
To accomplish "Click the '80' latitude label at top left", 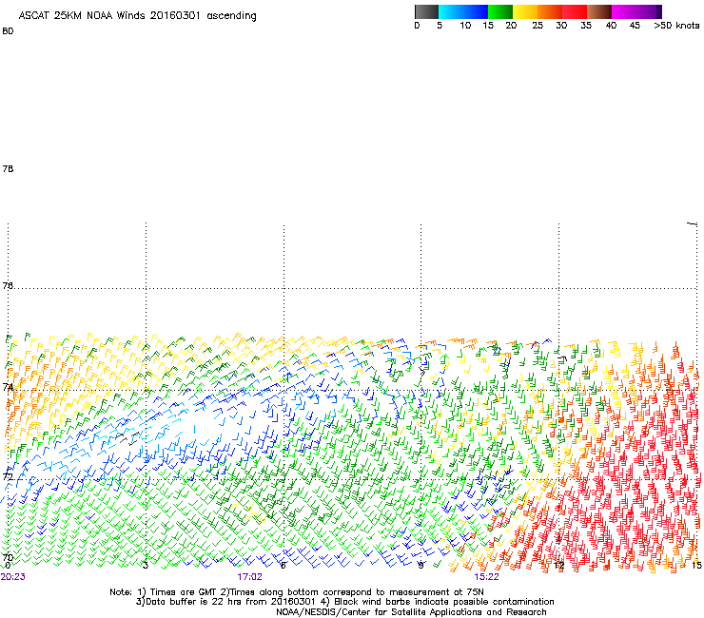I will tap(8, 31).
